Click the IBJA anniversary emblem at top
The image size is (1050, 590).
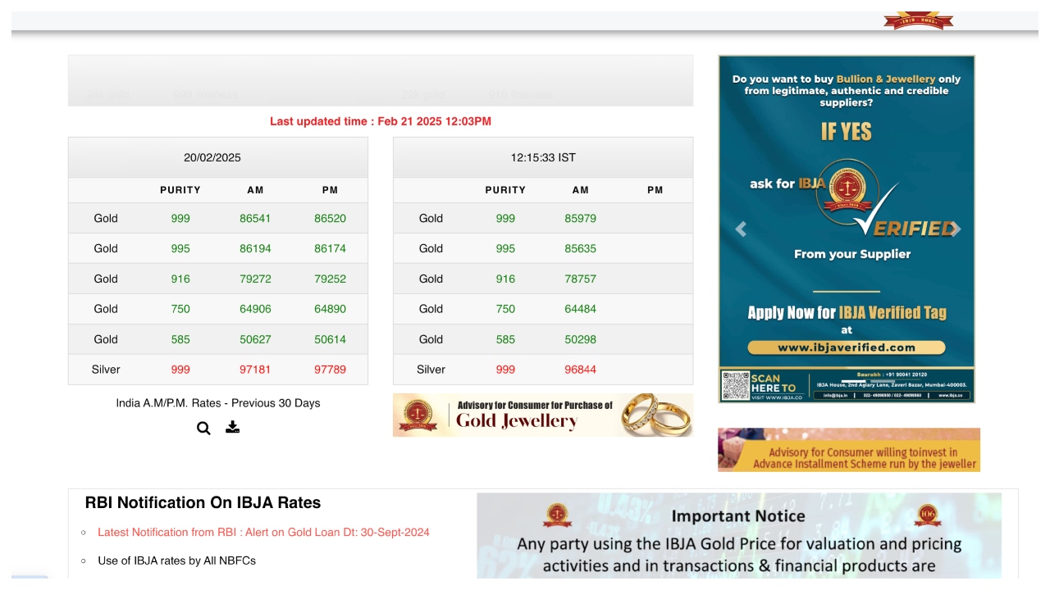[918, 20]
